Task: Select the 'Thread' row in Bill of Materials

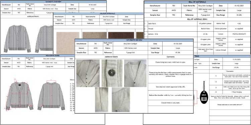Action: click(x=197, y=29)
